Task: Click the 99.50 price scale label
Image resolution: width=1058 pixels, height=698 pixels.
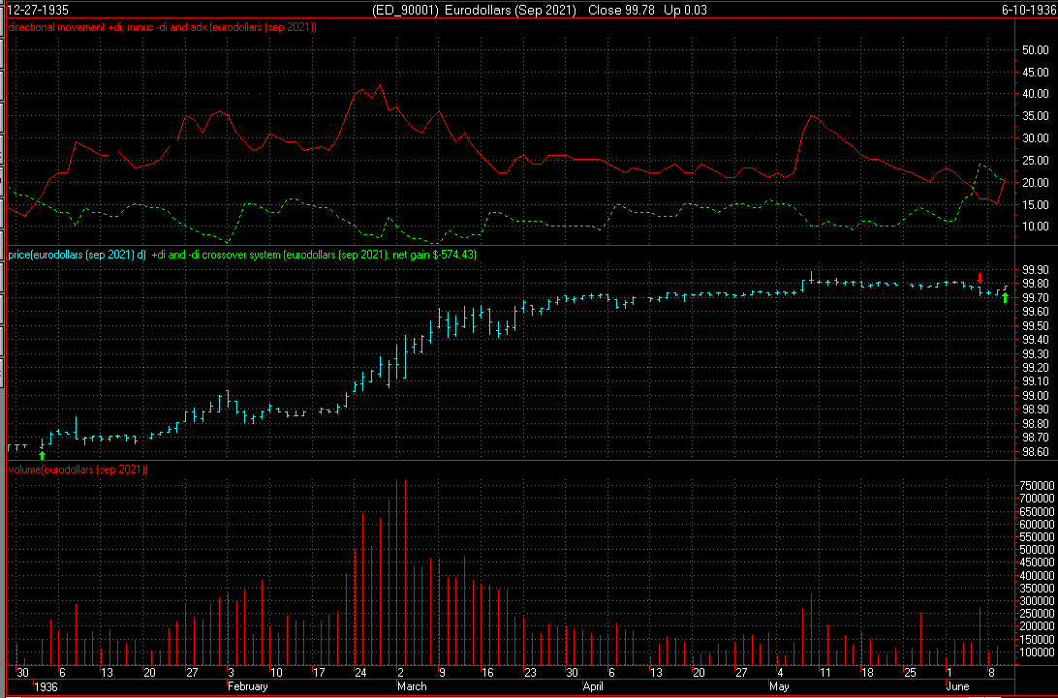Action: [1035, 325]
